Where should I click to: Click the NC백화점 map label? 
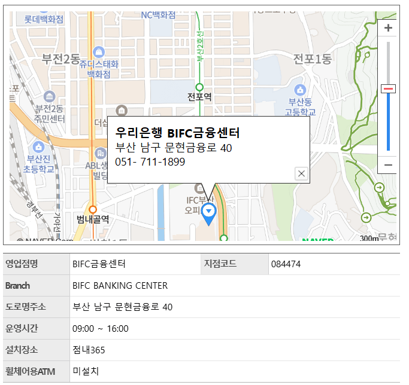pos(158,15)
